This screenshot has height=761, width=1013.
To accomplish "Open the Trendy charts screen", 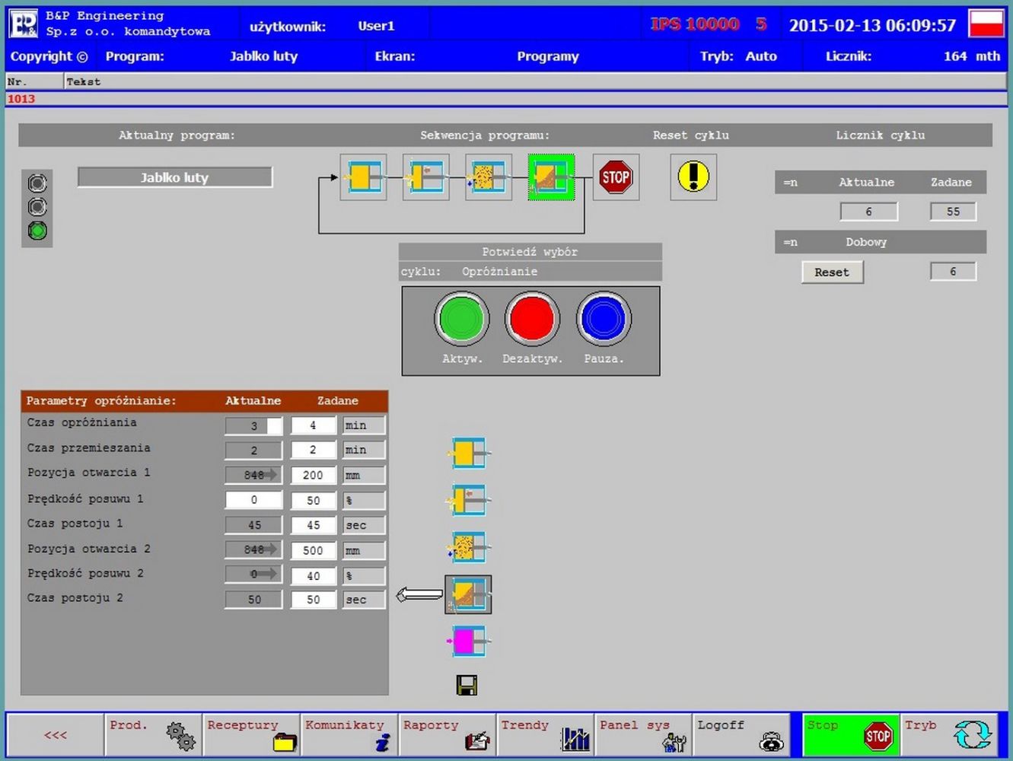I will tap(546, 735).
